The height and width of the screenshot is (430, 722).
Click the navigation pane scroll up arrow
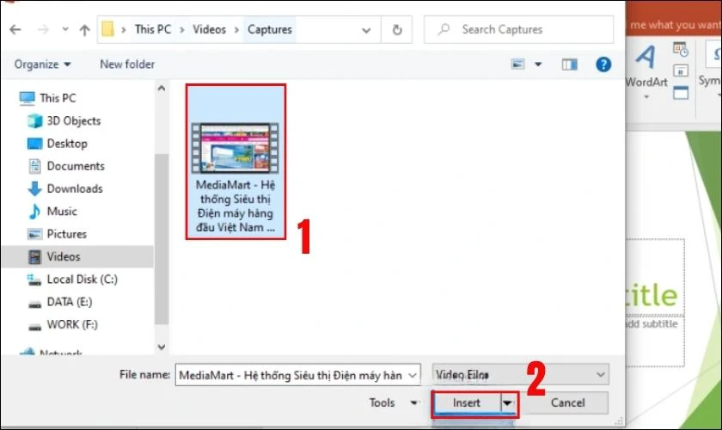[162, 88]
